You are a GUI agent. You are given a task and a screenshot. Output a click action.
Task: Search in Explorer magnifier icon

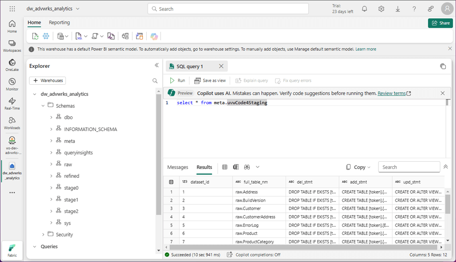coord(155,81)
